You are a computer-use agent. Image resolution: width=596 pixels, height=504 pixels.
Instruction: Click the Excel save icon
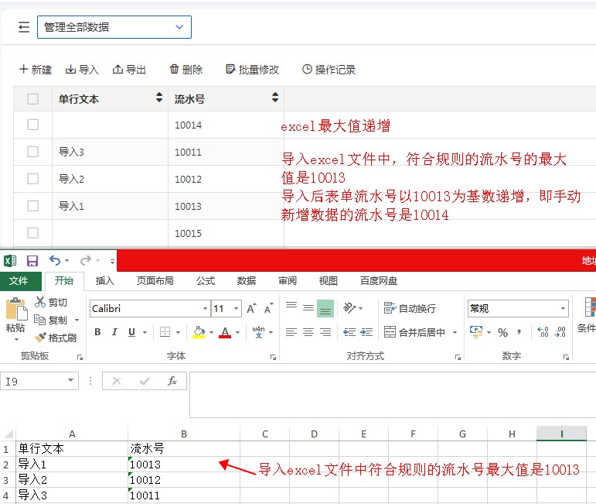click(32, 261)
